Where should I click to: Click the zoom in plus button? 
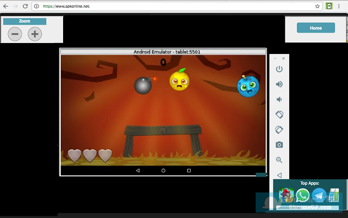tap(35, 34)
